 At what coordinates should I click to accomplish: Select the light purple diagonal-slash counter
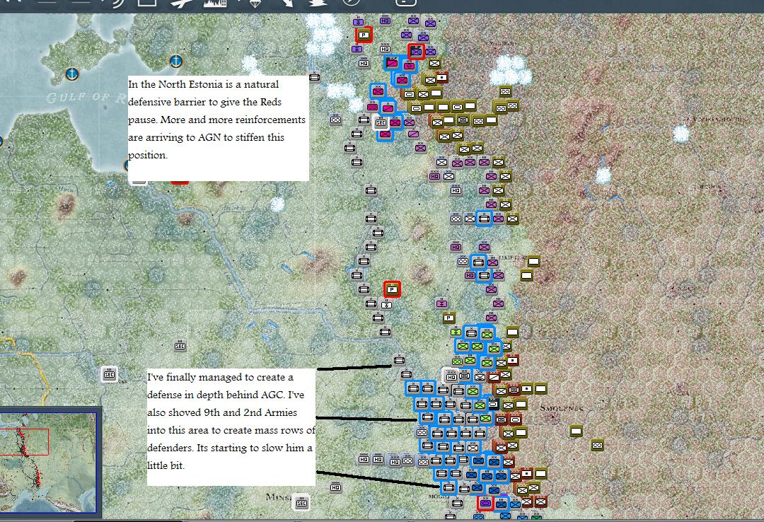[x=412, y=134]
